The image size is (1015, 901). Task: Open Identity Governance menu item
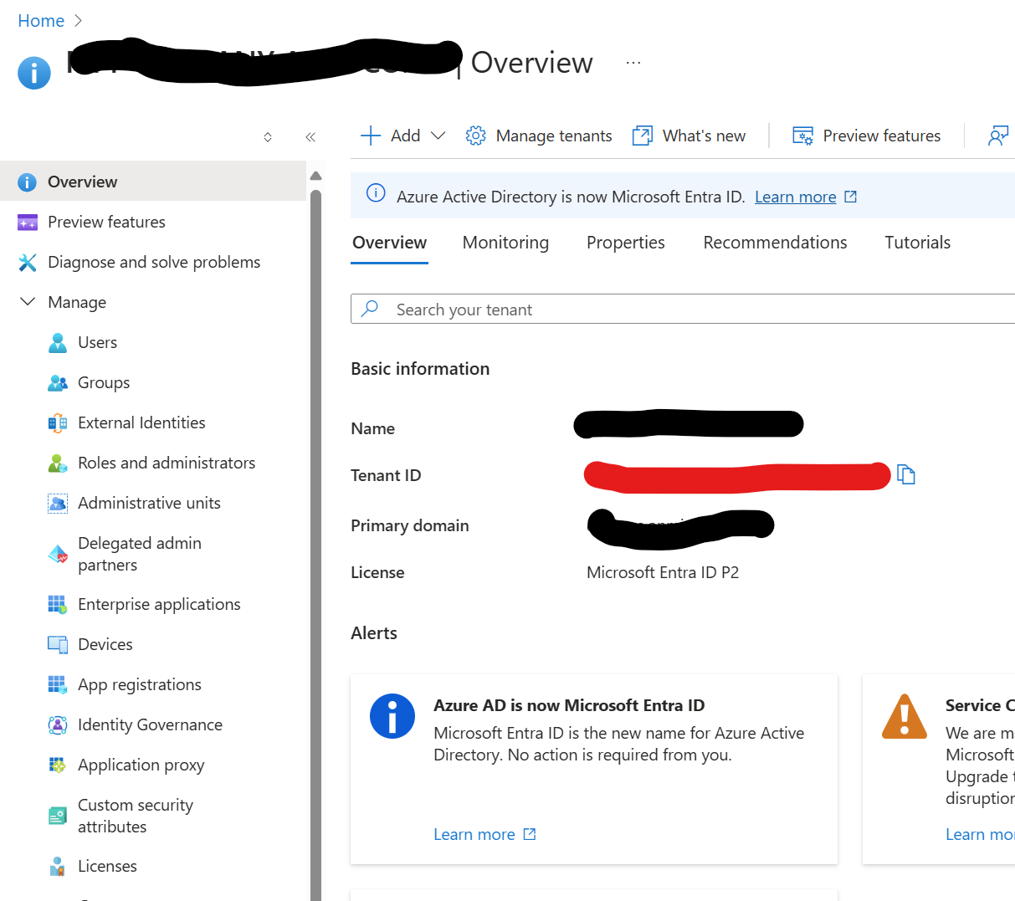click(x=150, y=724)
